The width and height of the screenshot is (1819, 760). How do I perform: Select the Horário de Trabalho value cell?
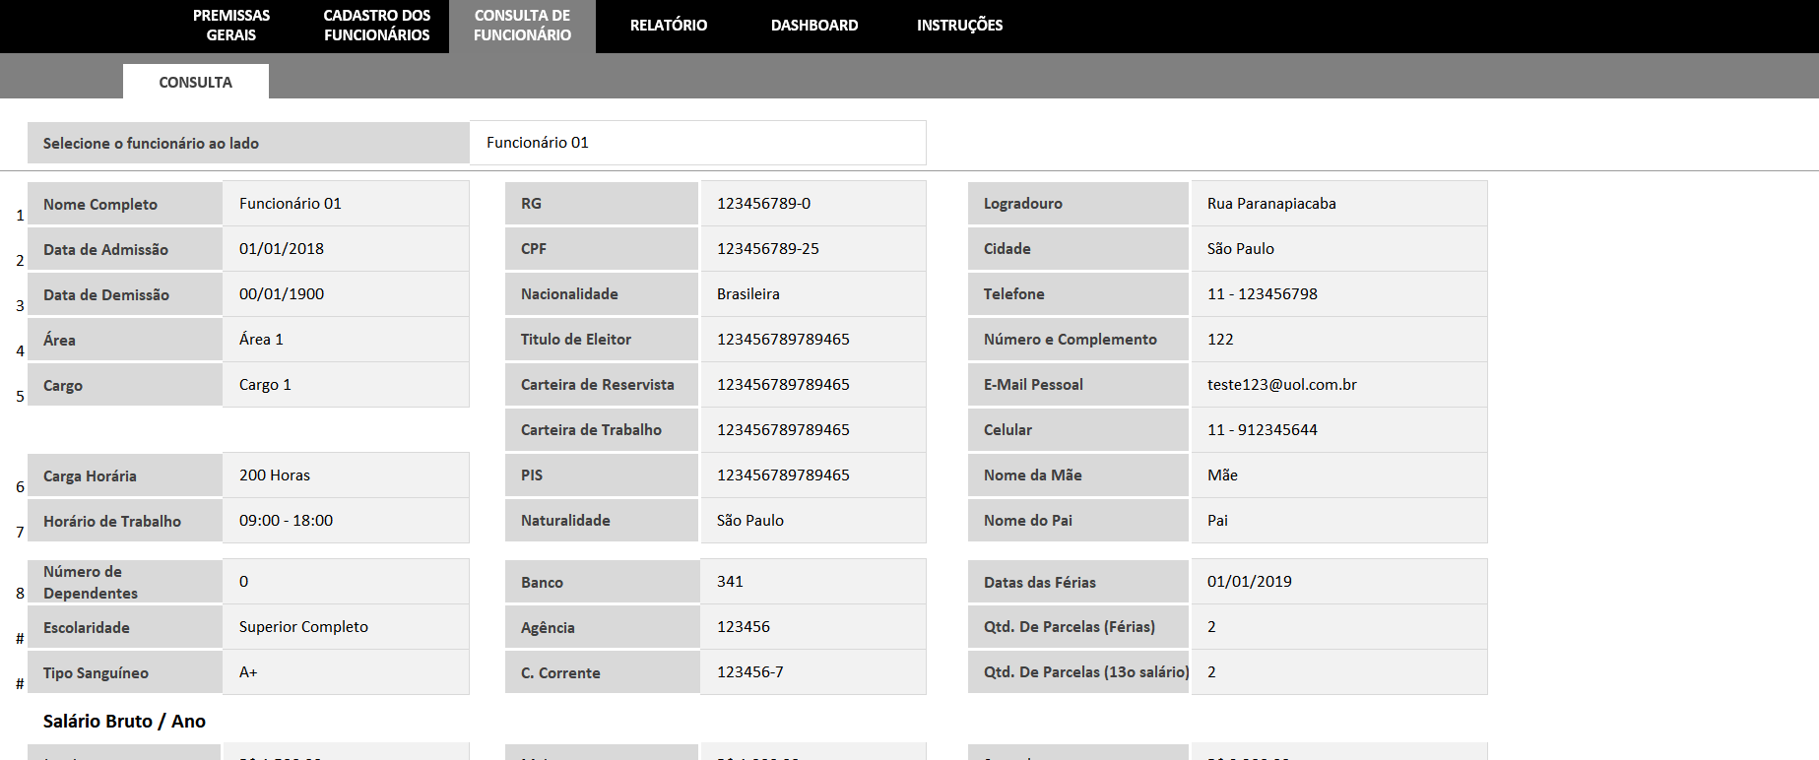(x=345, y=521)
